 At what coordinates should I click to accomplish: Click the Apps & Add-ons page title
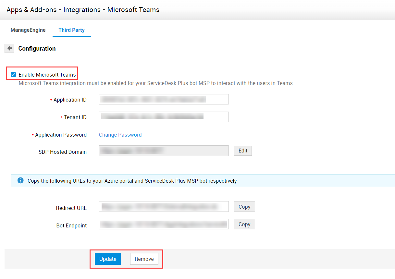[83, 10]
